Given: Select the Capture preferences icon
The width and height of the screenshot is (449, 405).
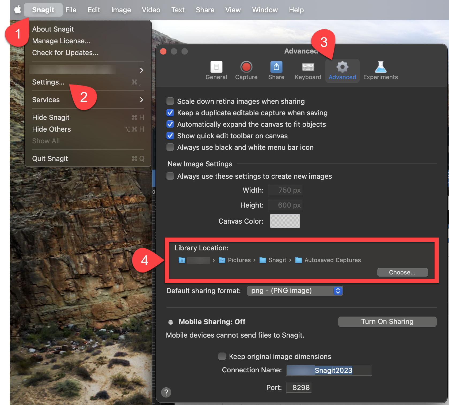Looking at the screenshot, I should 246,67.
